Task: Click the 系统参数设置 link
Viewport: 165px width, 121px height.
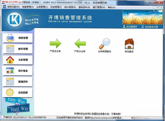Action: pyautogui.click(x=150, y=27)
